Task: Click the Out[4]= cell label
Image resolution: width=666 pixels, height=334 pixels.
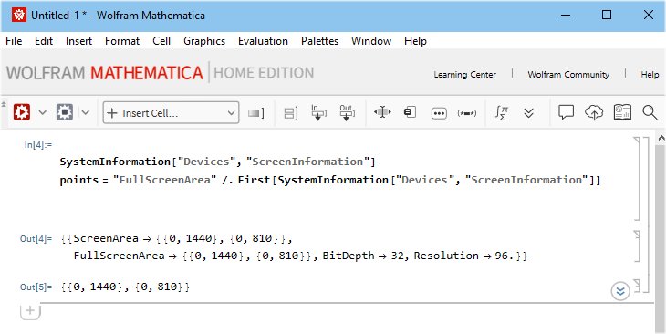Action: (x=36, y=238)
